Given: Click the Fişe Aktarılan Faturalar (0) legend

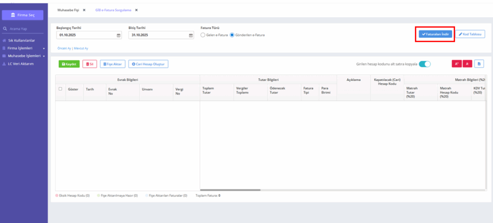Looking at the screenshot, I should 166,195.
